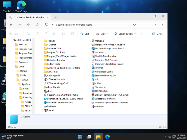This screenshot has width=187, height=140.
Task: Click the navigation pane scrollbar
Action: coord(33,55)
